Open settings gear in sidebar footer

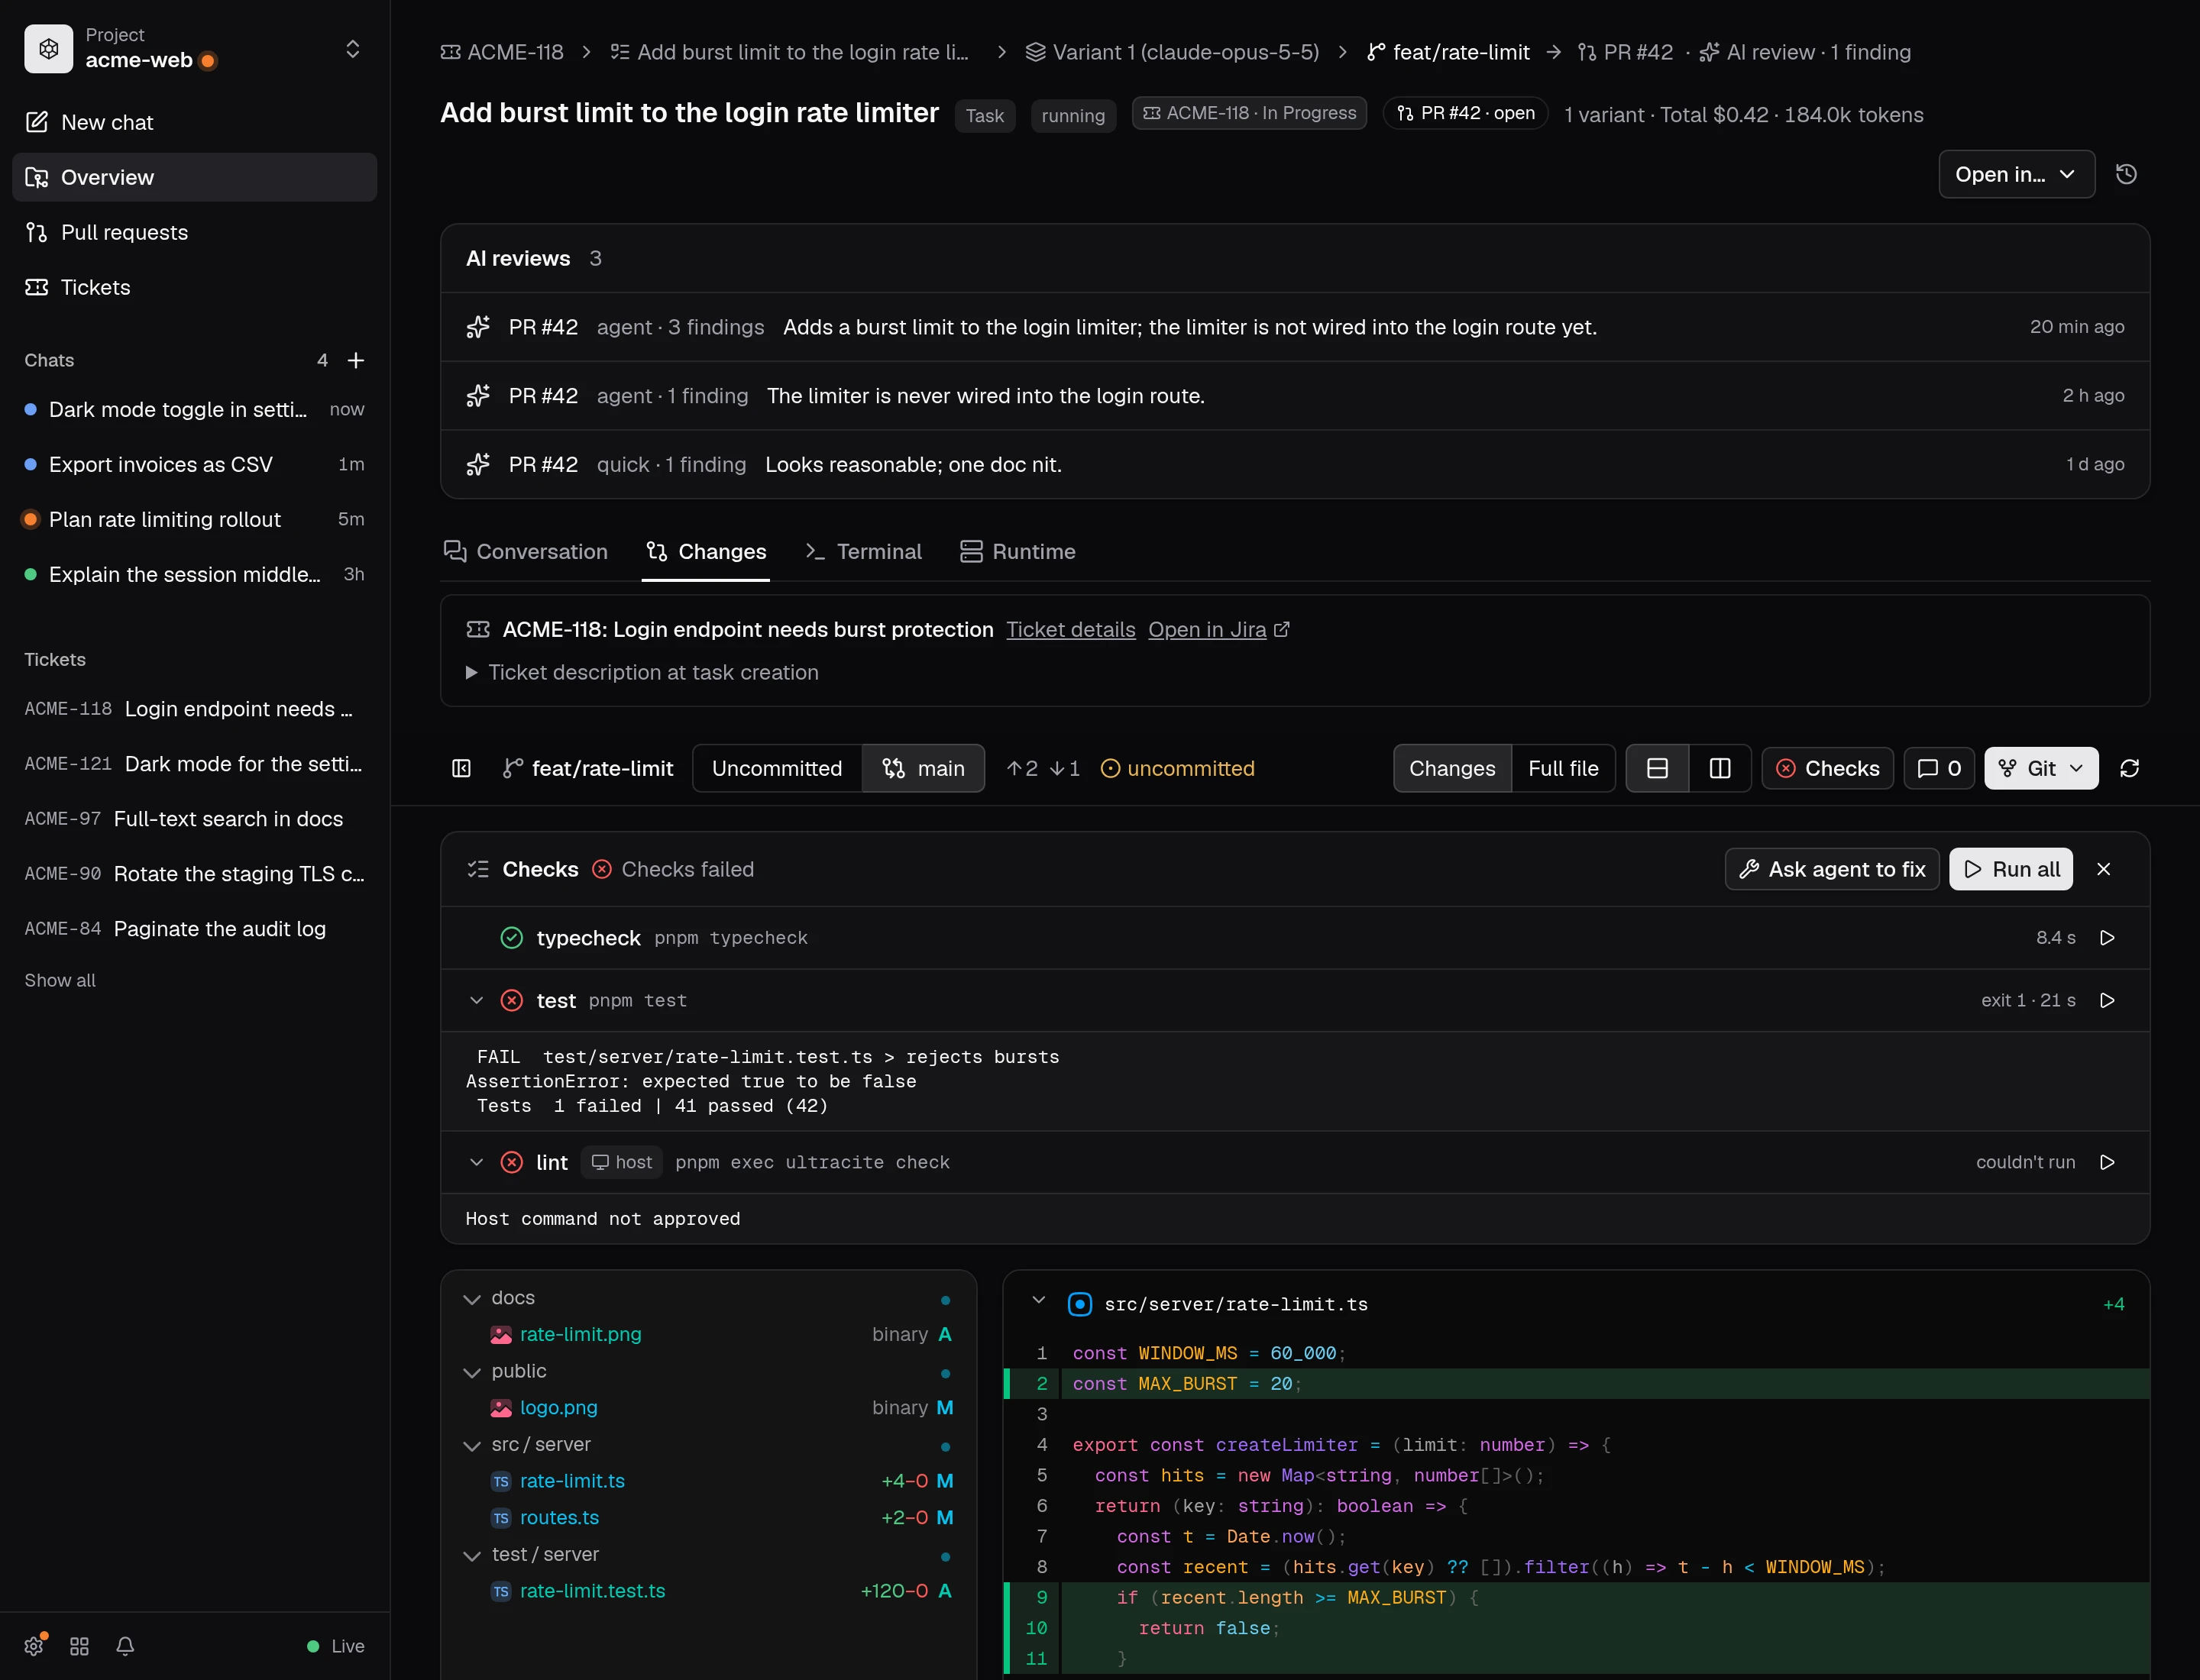click(x=34, y=1646)
